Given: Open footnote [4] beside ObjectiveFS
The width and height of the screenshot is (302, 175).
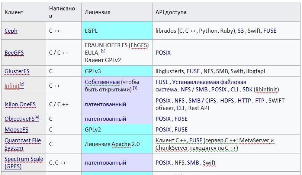Looking at the screenshot, I should pyautogui.click(x=37, y=117).
